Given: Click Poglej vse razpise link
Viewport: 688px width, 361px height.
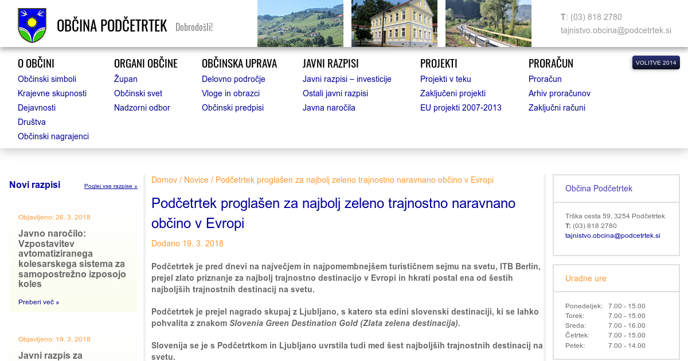Looking at the screenshot, I should coord(111,186).
